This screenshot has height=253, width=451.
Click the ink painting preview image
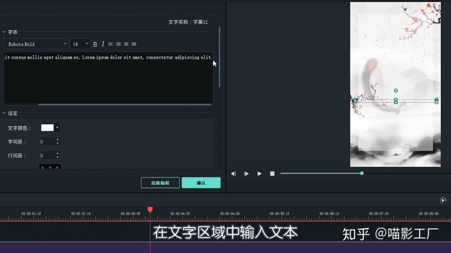pos(395,84)
